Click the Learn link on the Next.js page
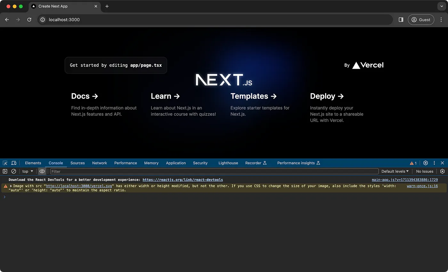 coord(165,96)
